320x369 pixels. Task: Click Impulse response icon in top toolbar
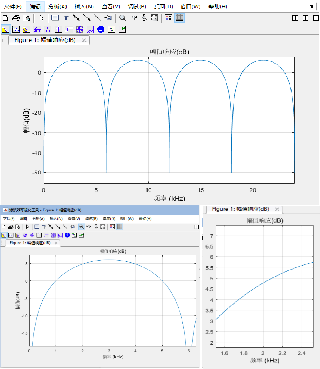coord(59,29)
